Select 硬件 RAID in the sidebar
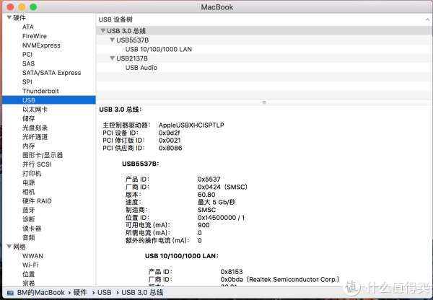The image size is (433, 300). coord(37,201)
